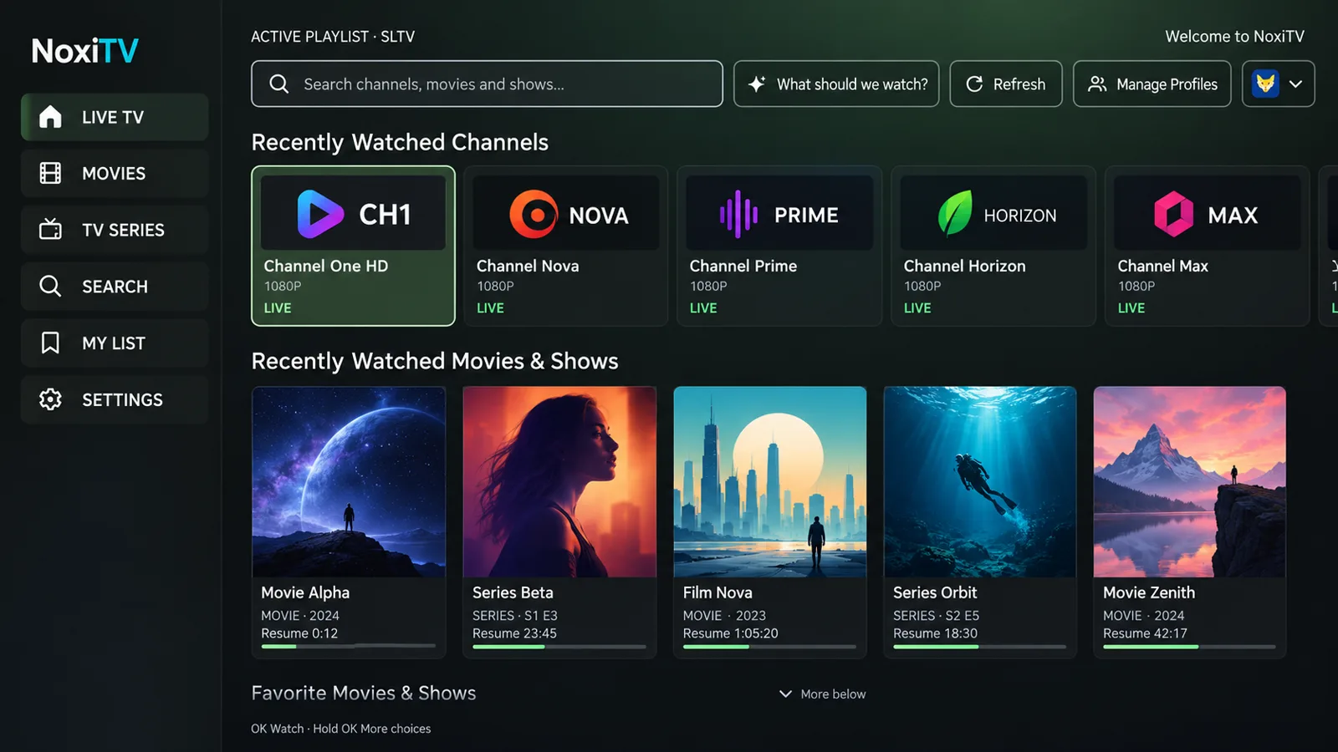Click the HORIZON green leaf logo

tap(954, 213)
